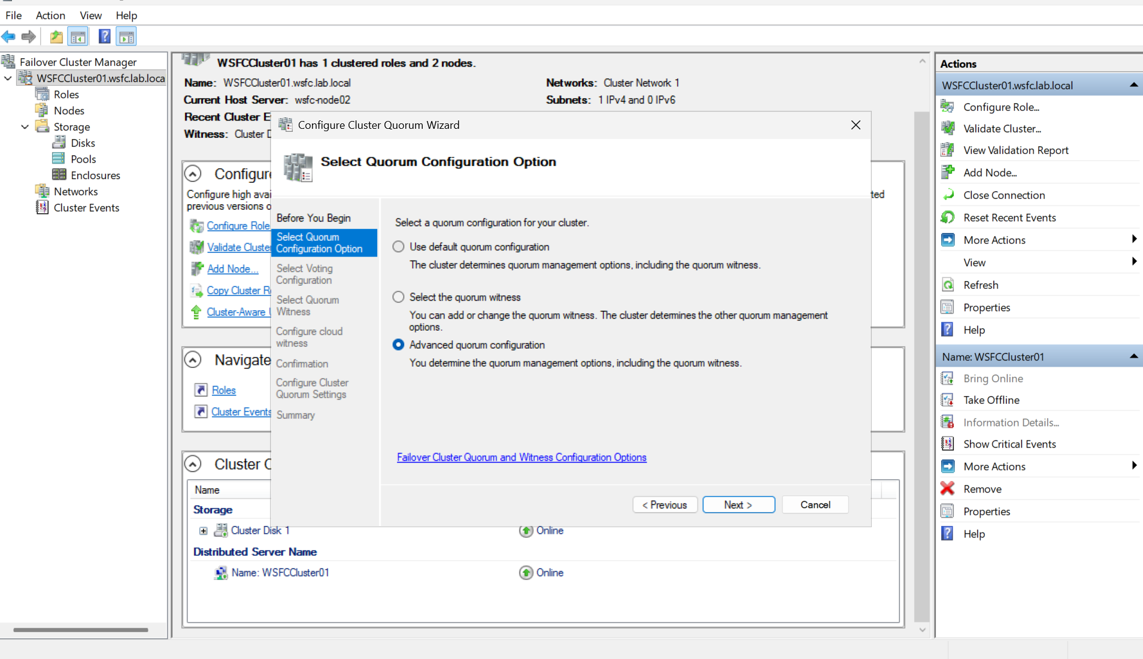Cancel the Configure Cluster Quorum Wizard
Screen dimensions: 1143x659
[x=815, y=505]
